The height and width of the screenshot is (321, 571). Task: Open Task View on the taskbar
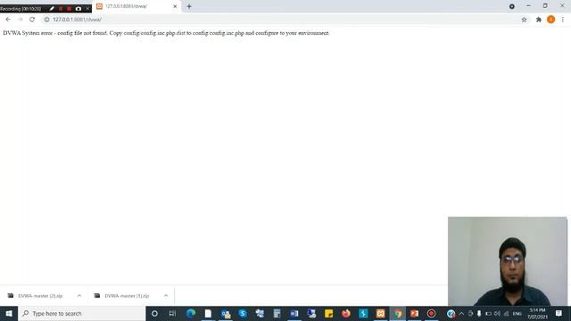tap(172, 313)
